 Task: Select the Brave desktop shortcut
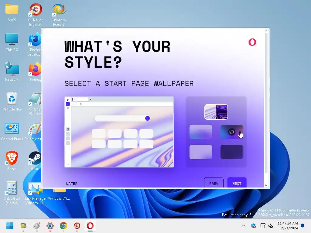[12, 161]
